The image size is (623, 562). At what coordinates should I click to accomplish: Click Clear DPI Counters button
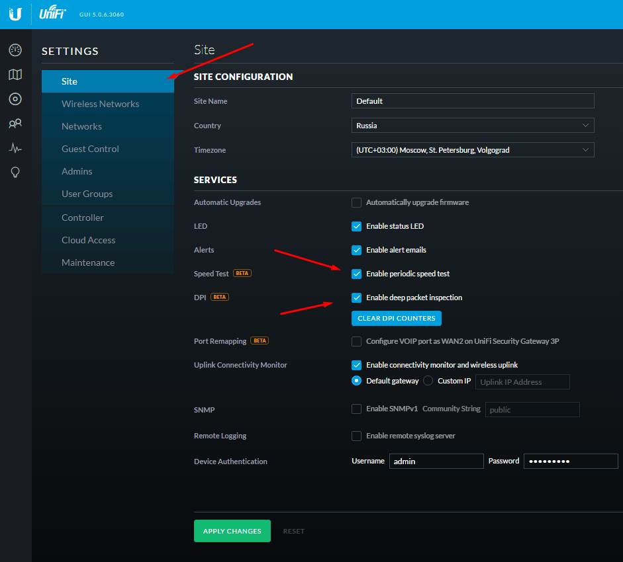pyautogui.click(x=396, y=318)
